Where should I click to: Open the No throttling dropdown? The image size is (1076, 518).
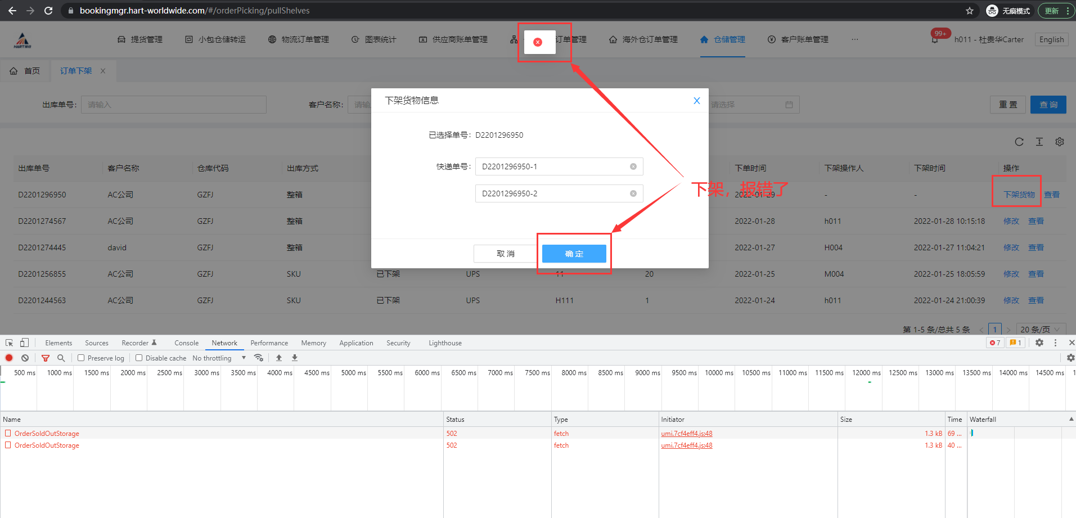coord(219,358)
